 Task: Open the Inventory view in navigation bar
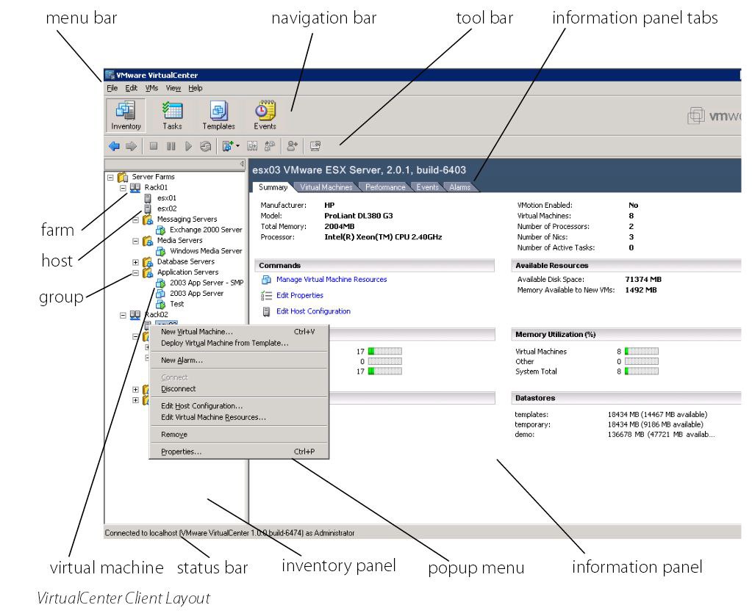click(126, 115)
